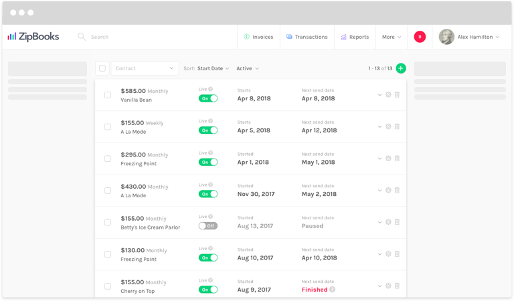
Task: Click the 'May 1, 2018' next send date
Action: pyautogui.click(x=319, y=162)
